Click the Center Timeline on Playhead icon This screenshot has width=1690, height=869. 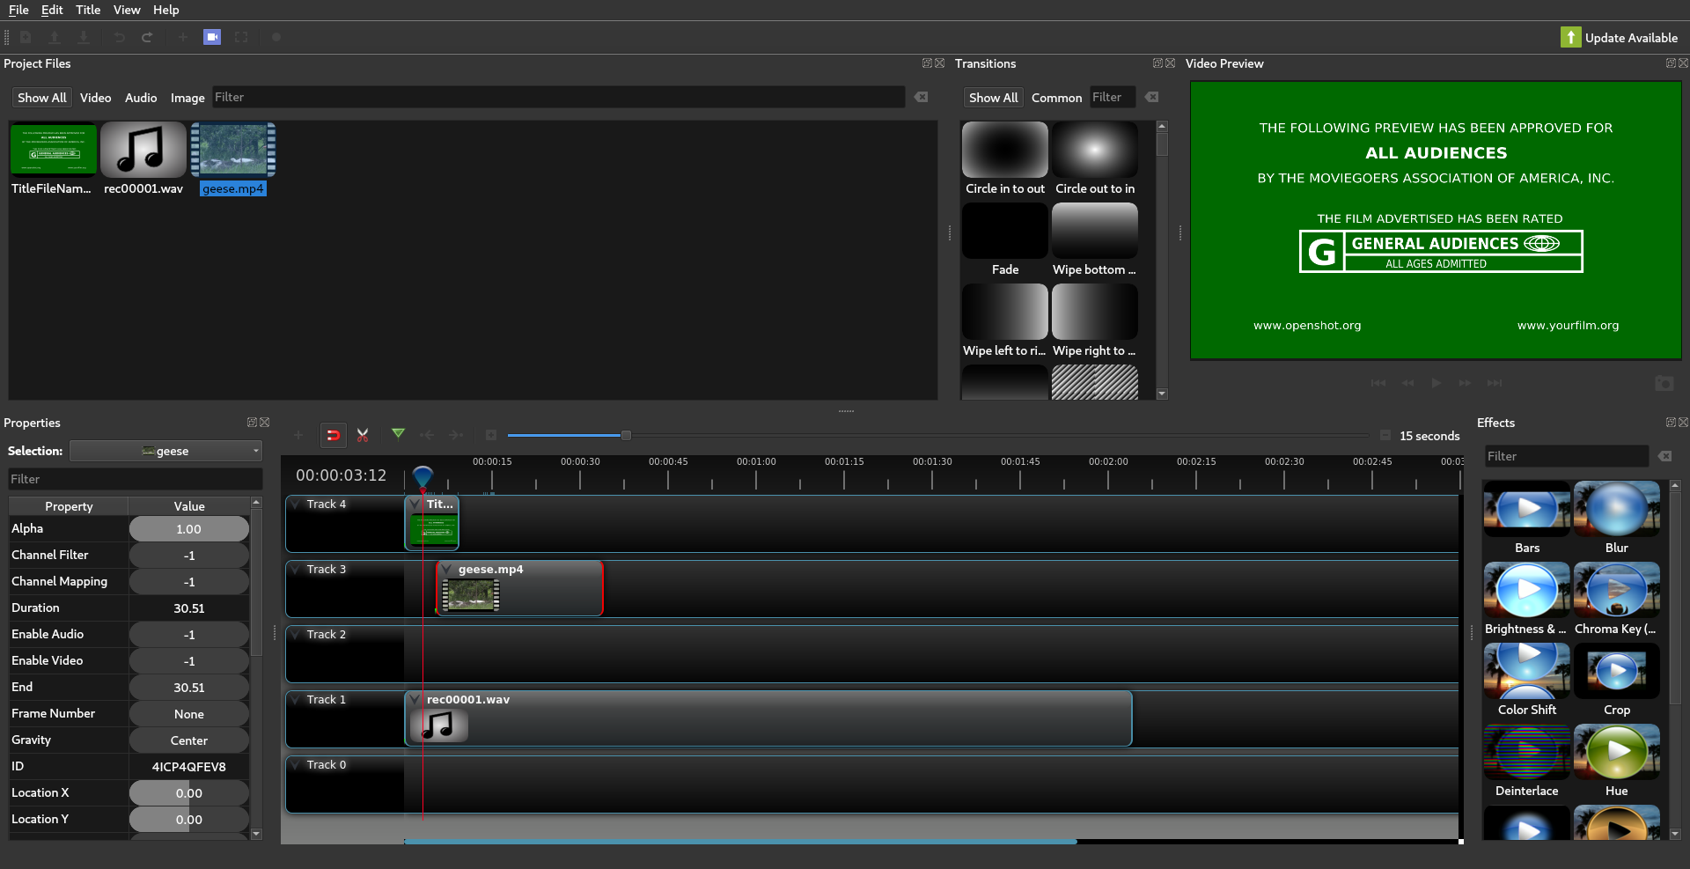491,435
